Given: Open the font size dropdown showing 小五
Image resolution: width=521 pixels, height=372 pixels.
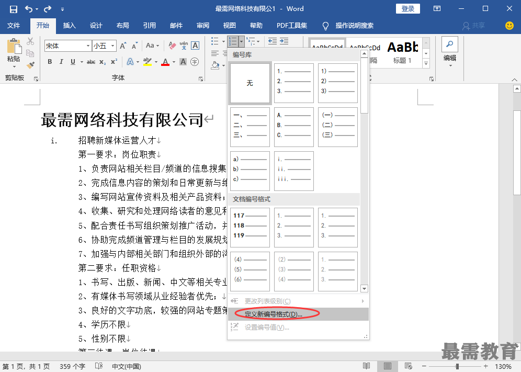Looking at the screenshot, I should [113, 46].
